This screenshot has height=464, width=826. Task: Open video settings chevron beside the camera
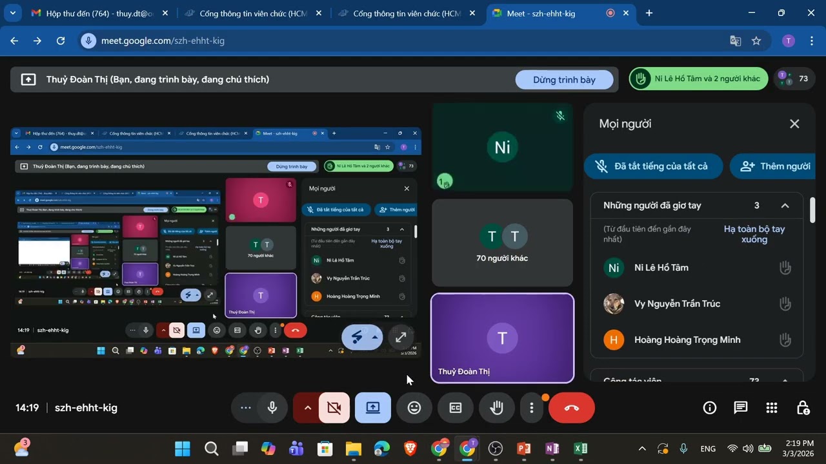point(307,408)
